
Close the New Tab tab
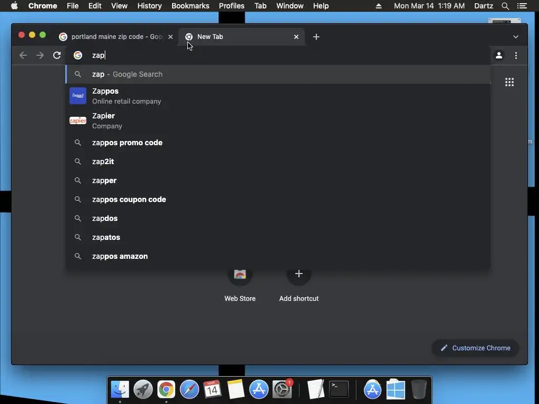pos(296,37)
